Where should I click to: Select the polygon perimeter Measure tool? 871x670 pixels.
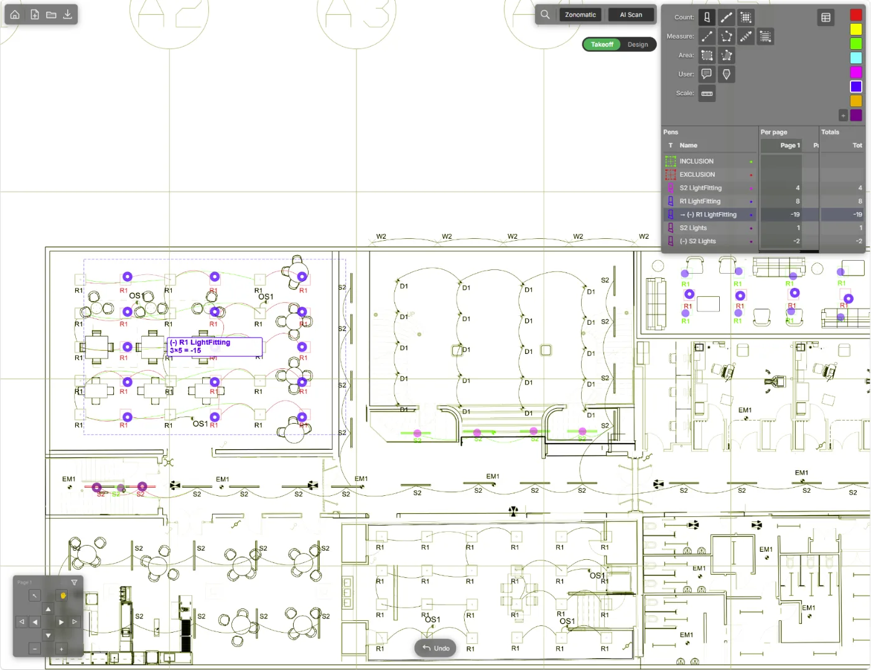coord(726,37)
